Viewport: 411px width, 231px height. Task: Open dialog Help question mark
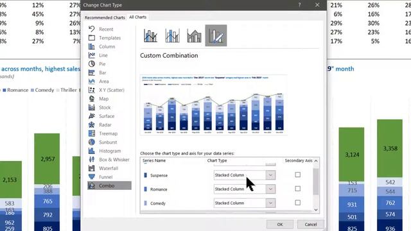(299, 4)
